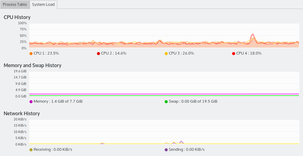
Task: Click the CPU 2 legend color dot
Action: tap(99, 53)
